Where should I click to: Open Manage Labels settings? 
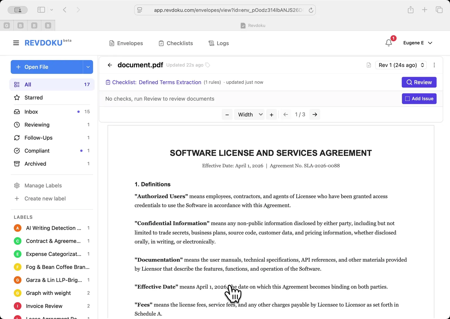pos(42,185)
